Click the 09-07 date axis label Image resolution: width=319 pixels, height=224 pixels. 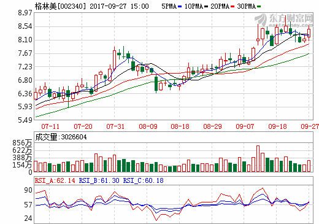click(245, 126)
